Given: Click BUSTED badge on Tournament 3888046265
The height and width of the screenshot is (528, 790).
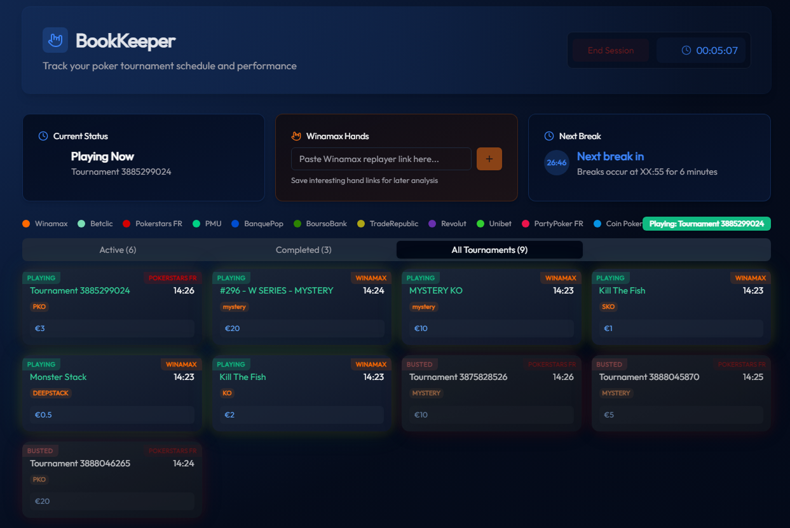Looking at the screenshot, I should (40, 450).
